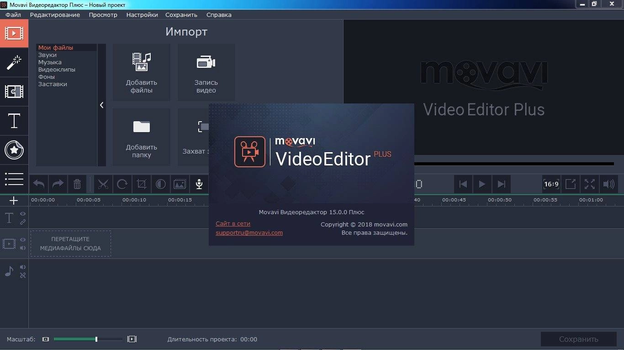The height and width of the screenshot is (350, 624).
Task: Toggle visibility eye on video track
Action: [x=22, y=240]
